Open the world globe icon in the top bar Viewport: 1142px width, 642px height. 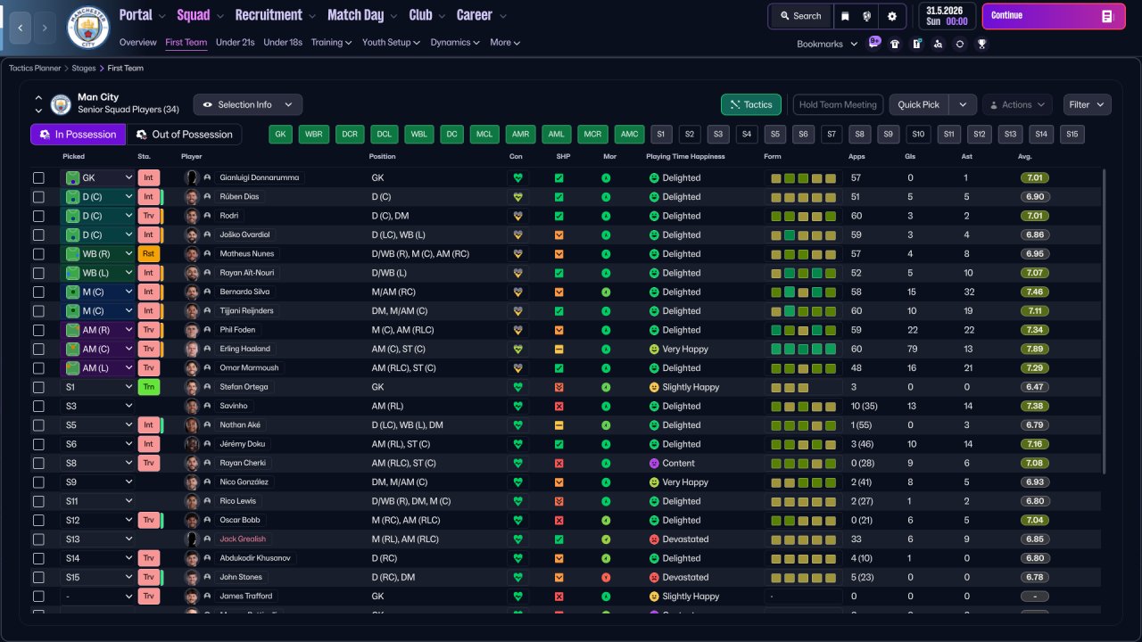click(867, 16)
